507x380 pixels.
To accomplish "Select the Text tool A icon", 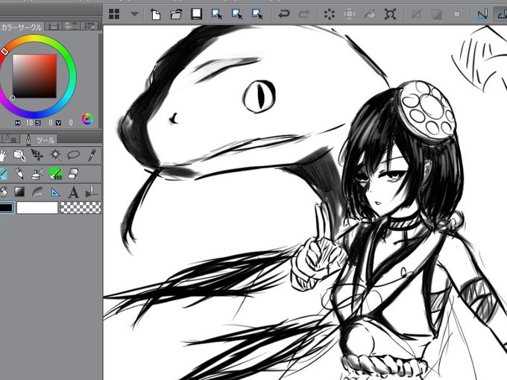I will click(73, 192).
